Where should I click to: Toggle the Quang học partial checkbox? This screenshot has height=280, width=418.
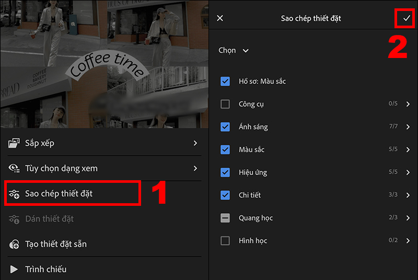click(225, 218)
